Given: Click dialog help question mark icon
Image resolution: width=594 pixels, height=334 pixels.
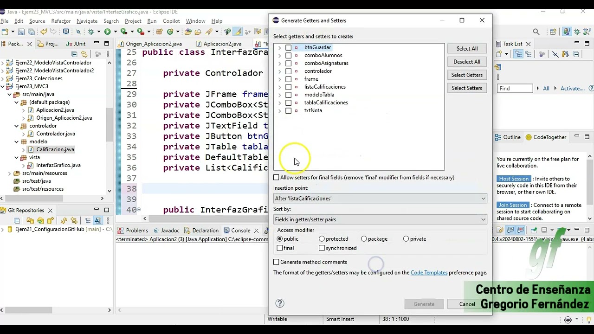Looking at the screenshot, I should click(280, 303).
